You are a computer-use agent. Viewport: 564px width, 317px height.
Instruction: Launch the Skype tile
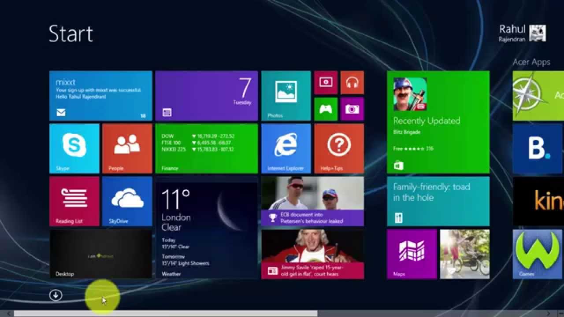tap(74, 149)
